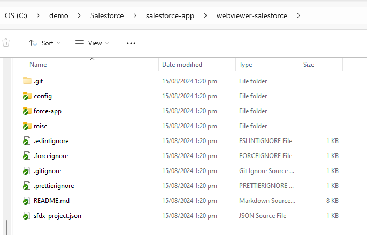Click the ESLINTIGNORE File type cell
The image size is (367, 235).
tap(266, 141)
